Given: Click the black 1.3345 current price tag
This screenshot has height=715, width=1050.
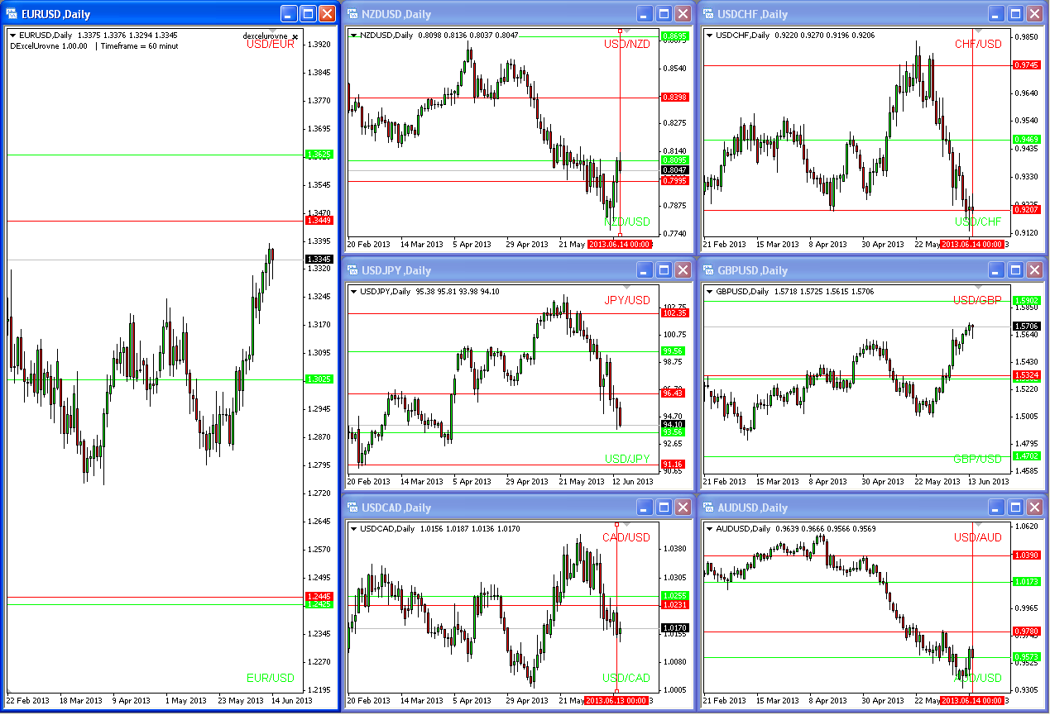Looking at the screenshot, I should point(319,260).
